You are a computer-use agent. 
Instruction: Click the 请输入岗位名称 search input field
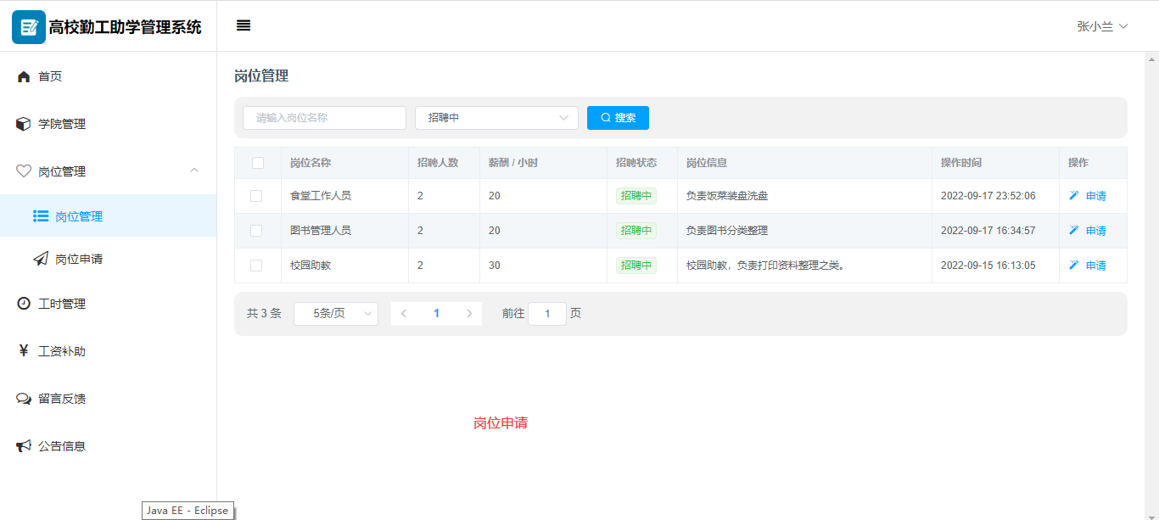coord(324,118)
